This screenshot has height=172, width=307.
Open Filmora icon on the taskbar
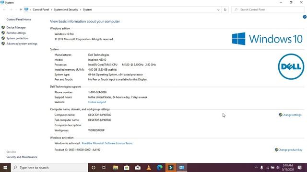click(171, 168)
